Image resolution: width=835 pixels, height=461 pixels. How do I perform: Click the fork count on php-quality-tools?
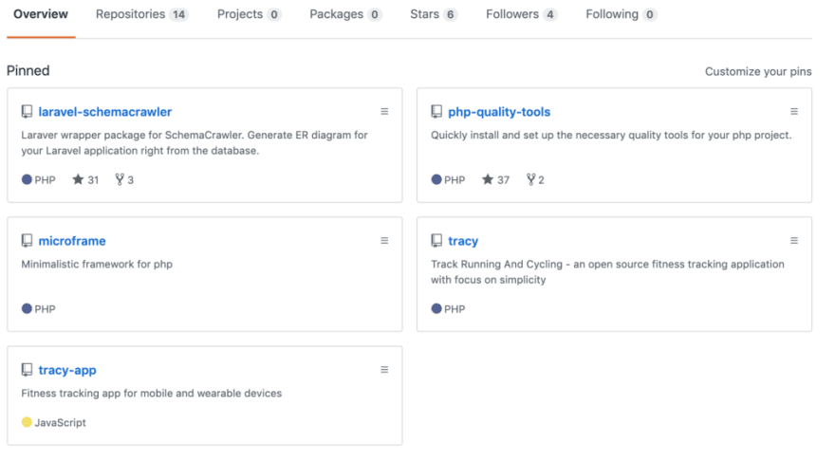tap(535, 180)
